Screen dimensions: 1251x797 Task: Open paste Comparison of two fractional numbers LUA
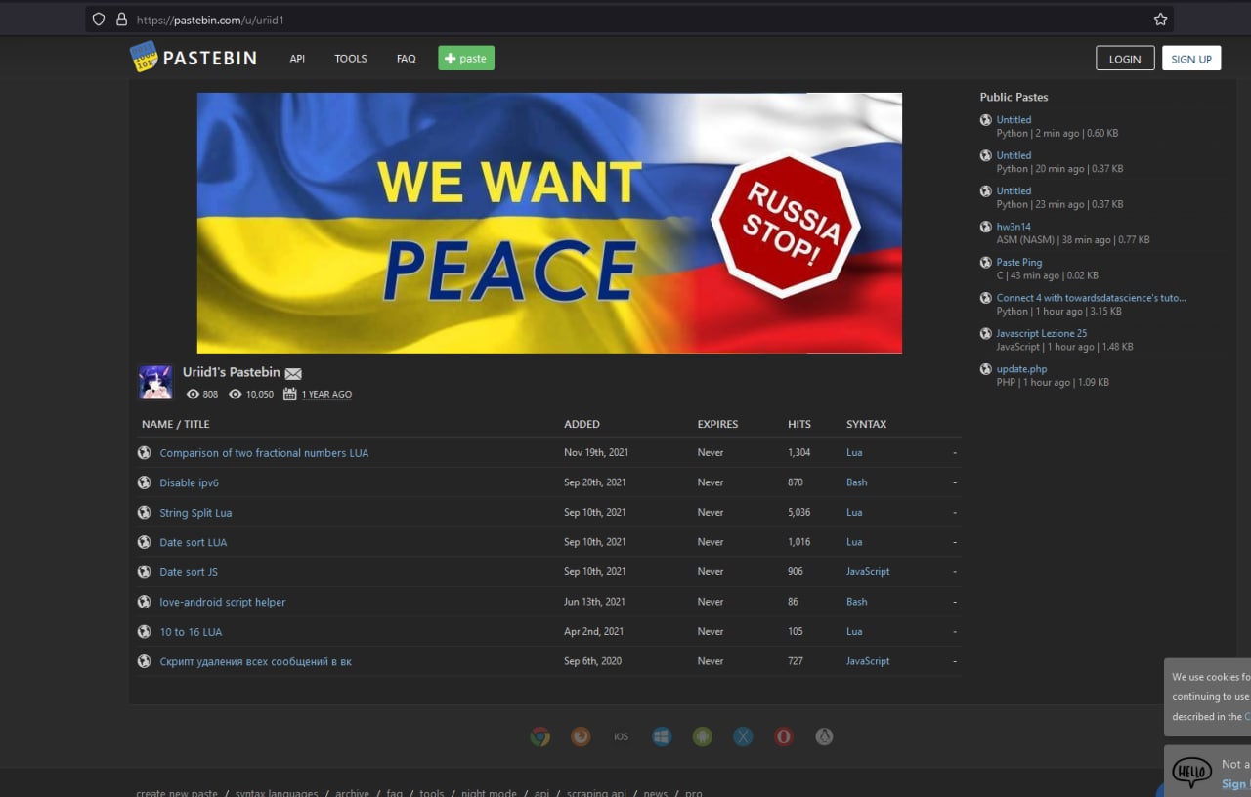264,453
